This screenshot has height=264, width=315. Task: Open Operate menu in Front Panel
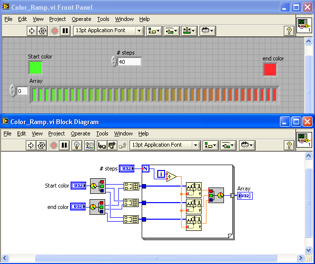(81, 19)
